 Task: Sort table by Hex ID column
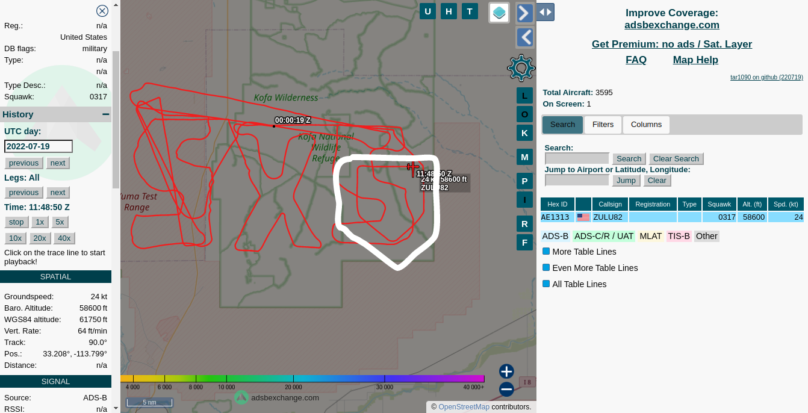pos(557,204)
